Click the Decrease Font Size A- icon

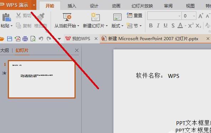point(208,16)
